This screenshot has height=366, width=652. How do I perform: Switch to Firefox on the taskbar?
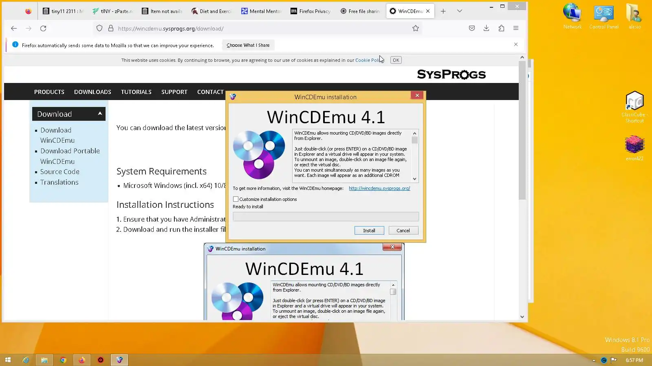[82, 360]
